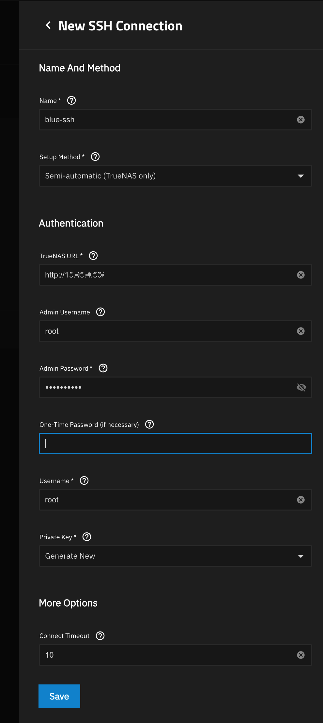
Task: Show help for Setup Method
Action: tap(95, 157)
